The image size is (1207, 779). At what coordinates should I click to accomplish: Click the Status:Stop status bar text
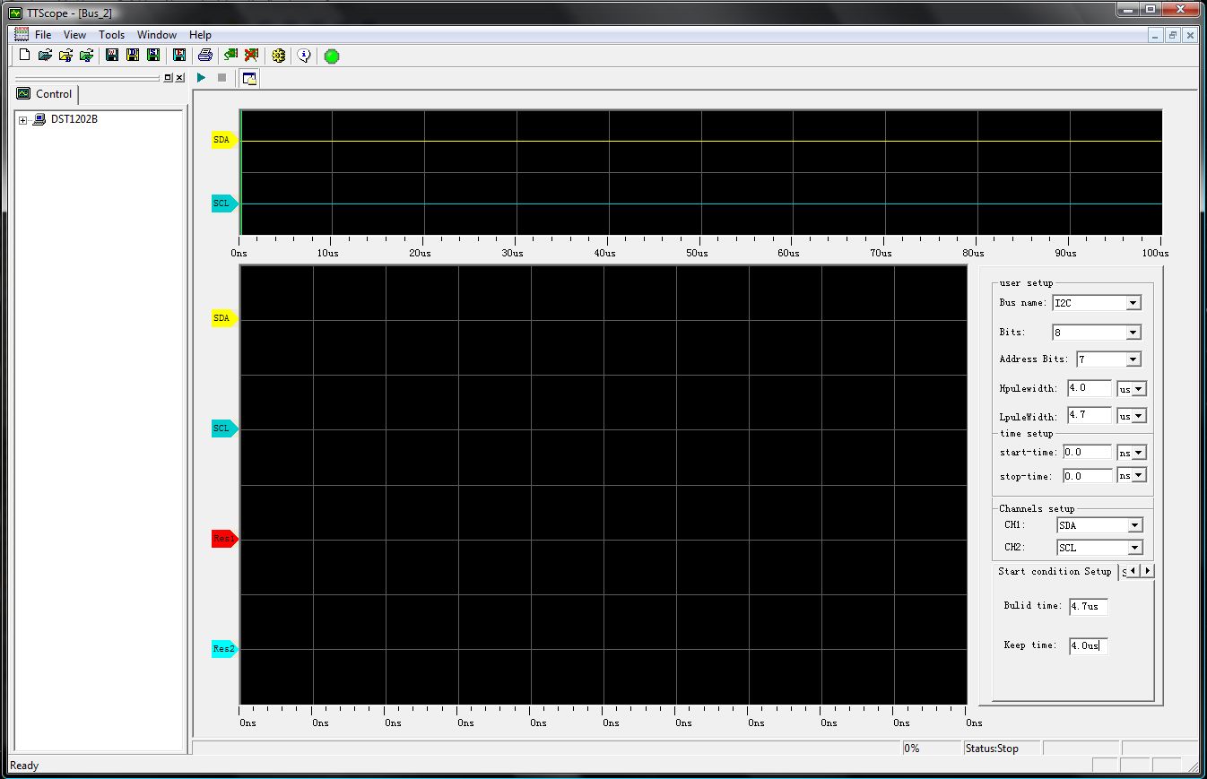coord(992,749)
